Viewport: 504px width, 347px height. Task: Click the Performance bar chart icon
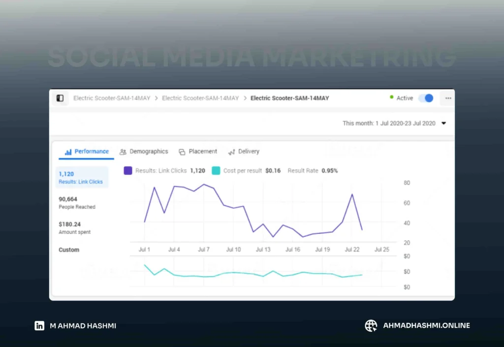pyautogui.click(x=68, y=152)
